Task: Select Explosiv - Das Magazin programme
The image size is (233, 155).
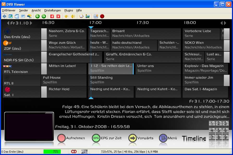Action: coord(205,69)
